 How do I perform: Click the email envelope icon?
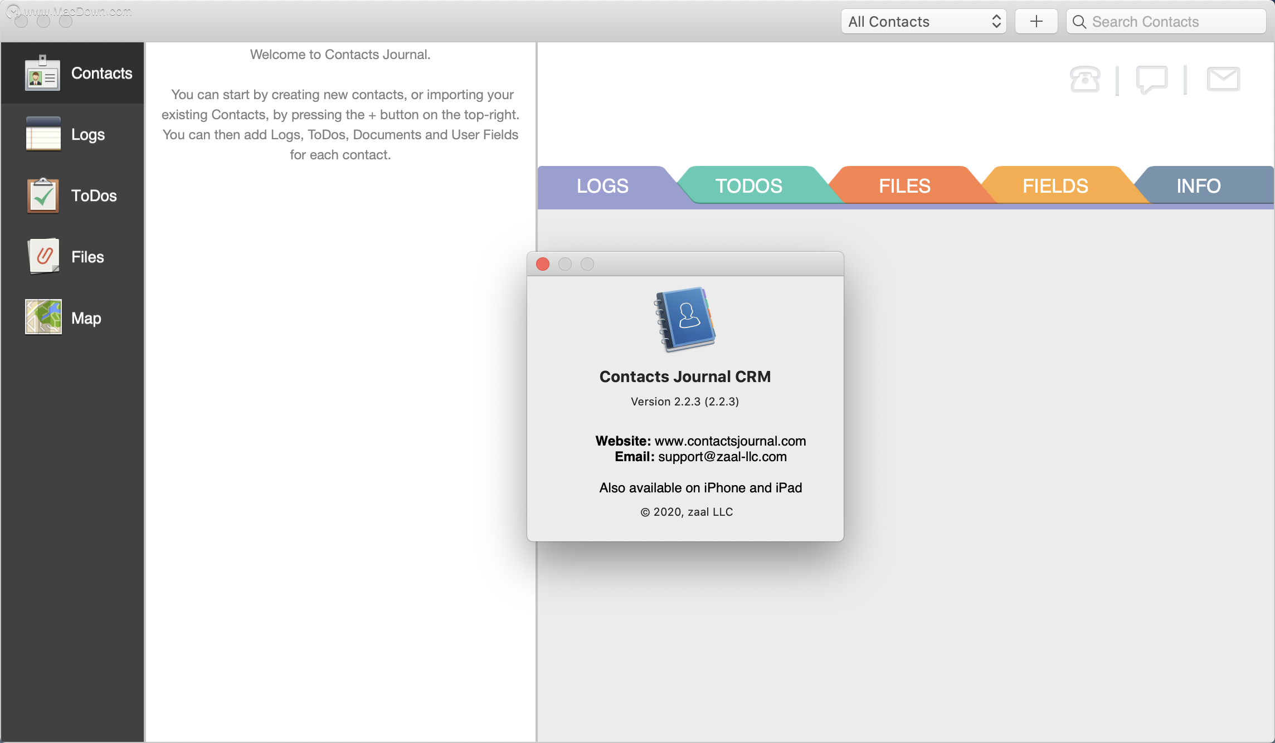1223,79
